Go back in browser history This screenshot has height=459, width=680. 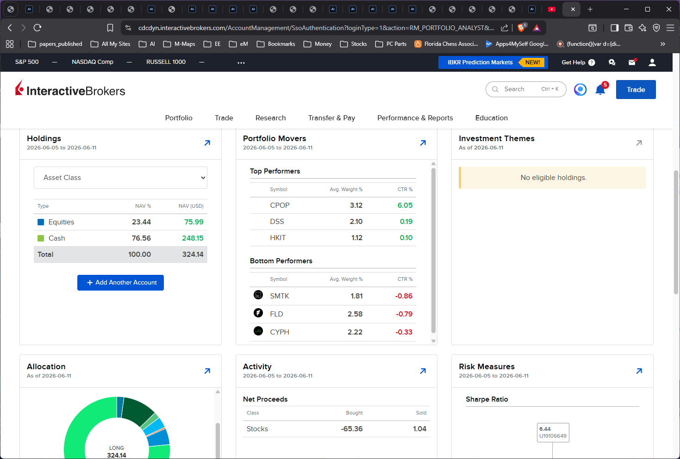pyautogui.click(x=10, y=28)
